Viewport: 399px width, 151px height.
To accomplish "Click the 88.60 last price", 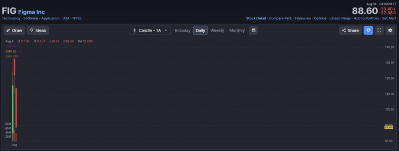I will click(365, 11).
